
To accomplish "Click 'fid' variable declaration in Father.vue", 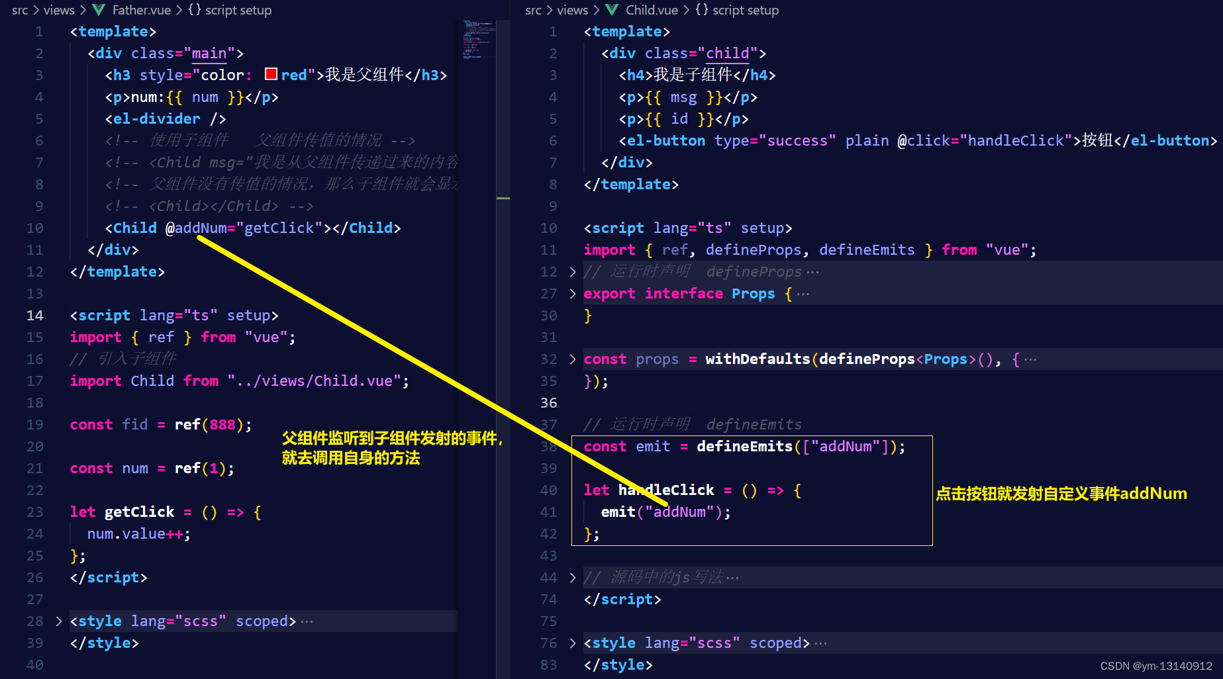I will (135, 424).
